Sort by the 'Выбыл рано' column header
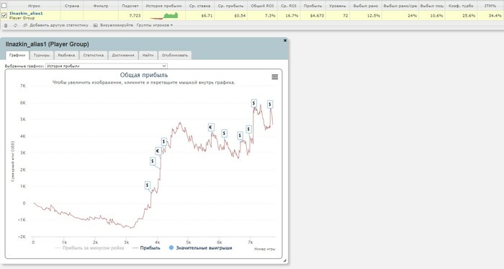Image resolution: width=504 pixels, height=269 pixels. [366, 6]
